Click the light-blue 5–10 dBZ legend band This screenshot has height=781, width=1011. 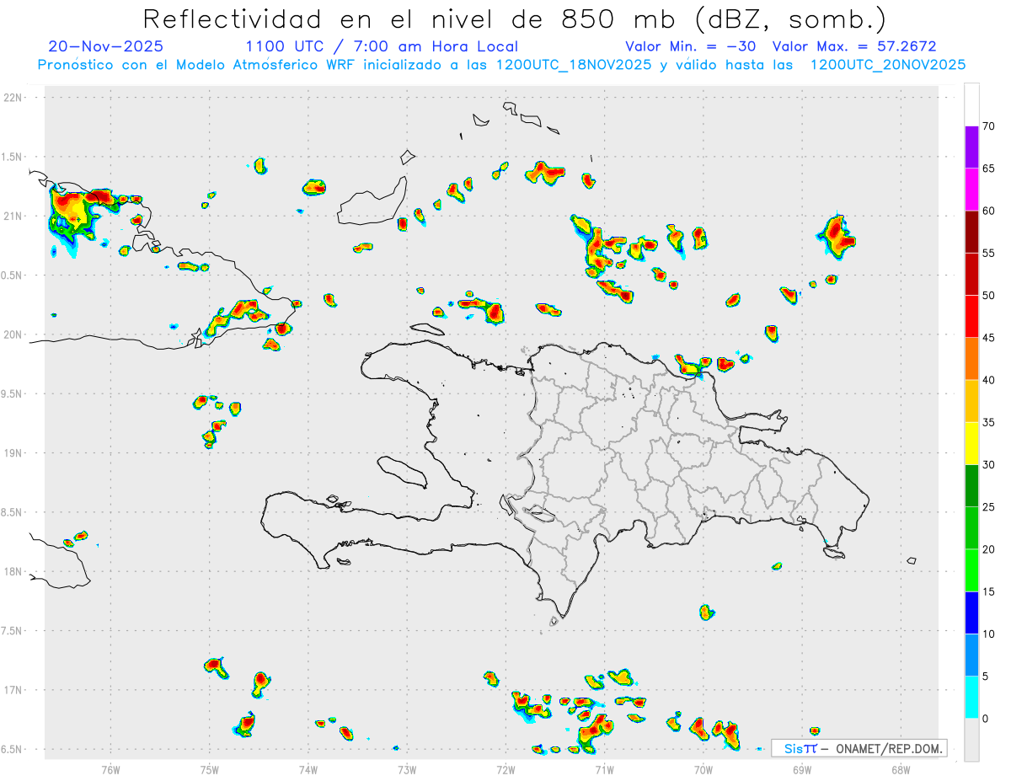[971, 655]
